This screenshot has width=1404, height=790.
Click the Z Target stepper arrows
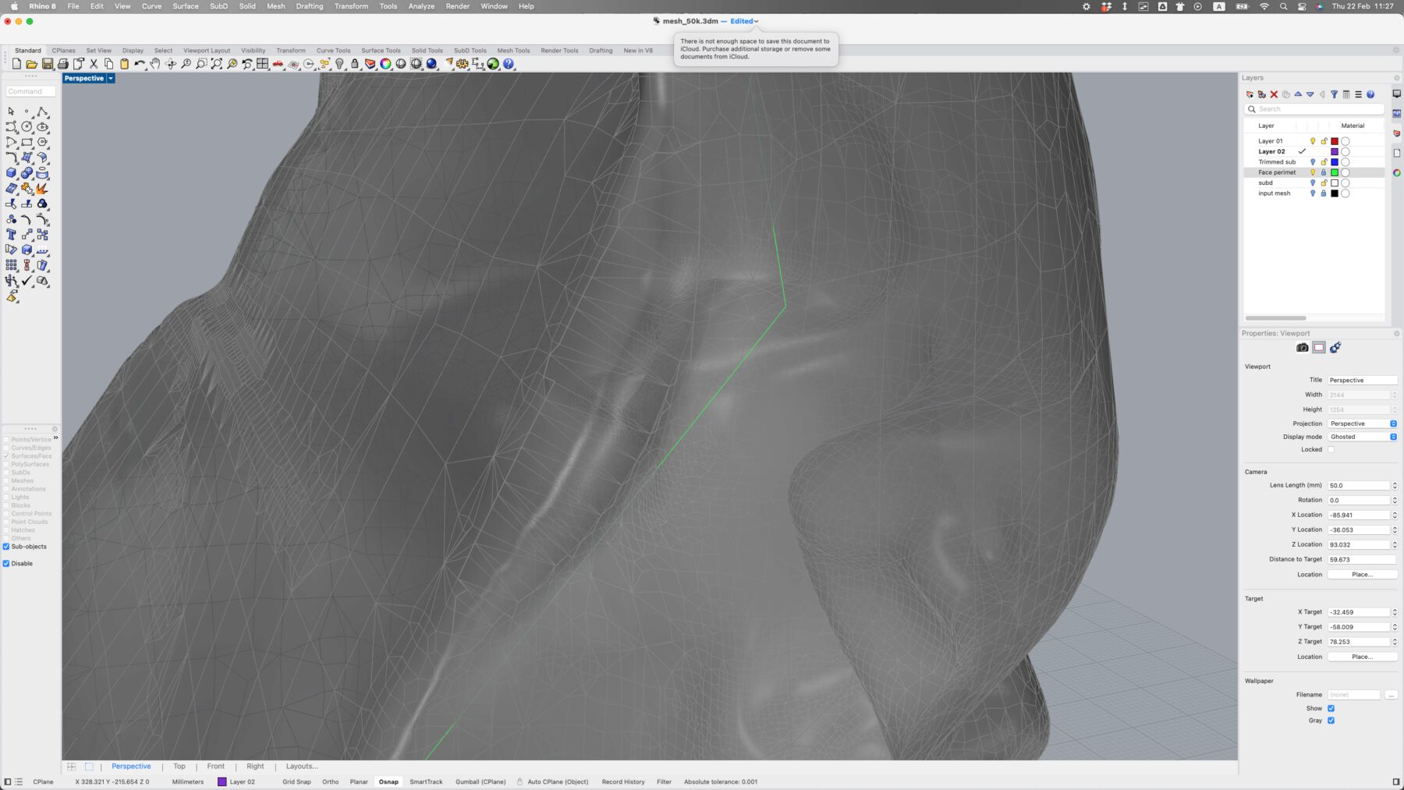point(1395,642)
